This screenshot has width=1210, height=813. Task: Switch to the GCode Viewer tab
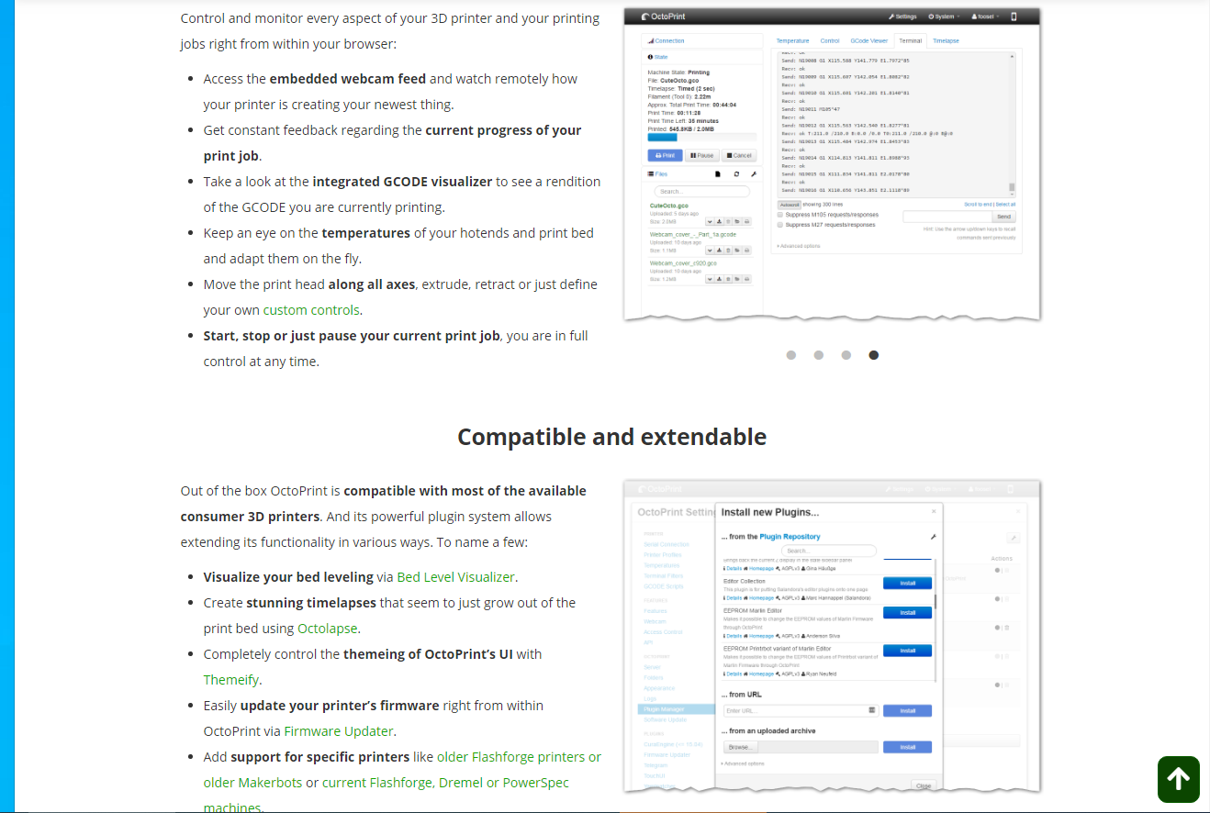coord(868,41)
